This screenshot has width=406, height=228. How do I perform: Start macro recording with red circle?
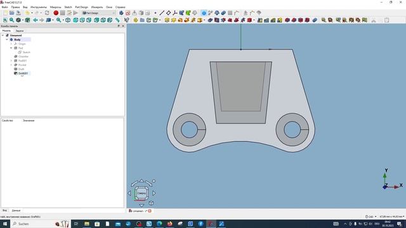(x=56, y=13)
